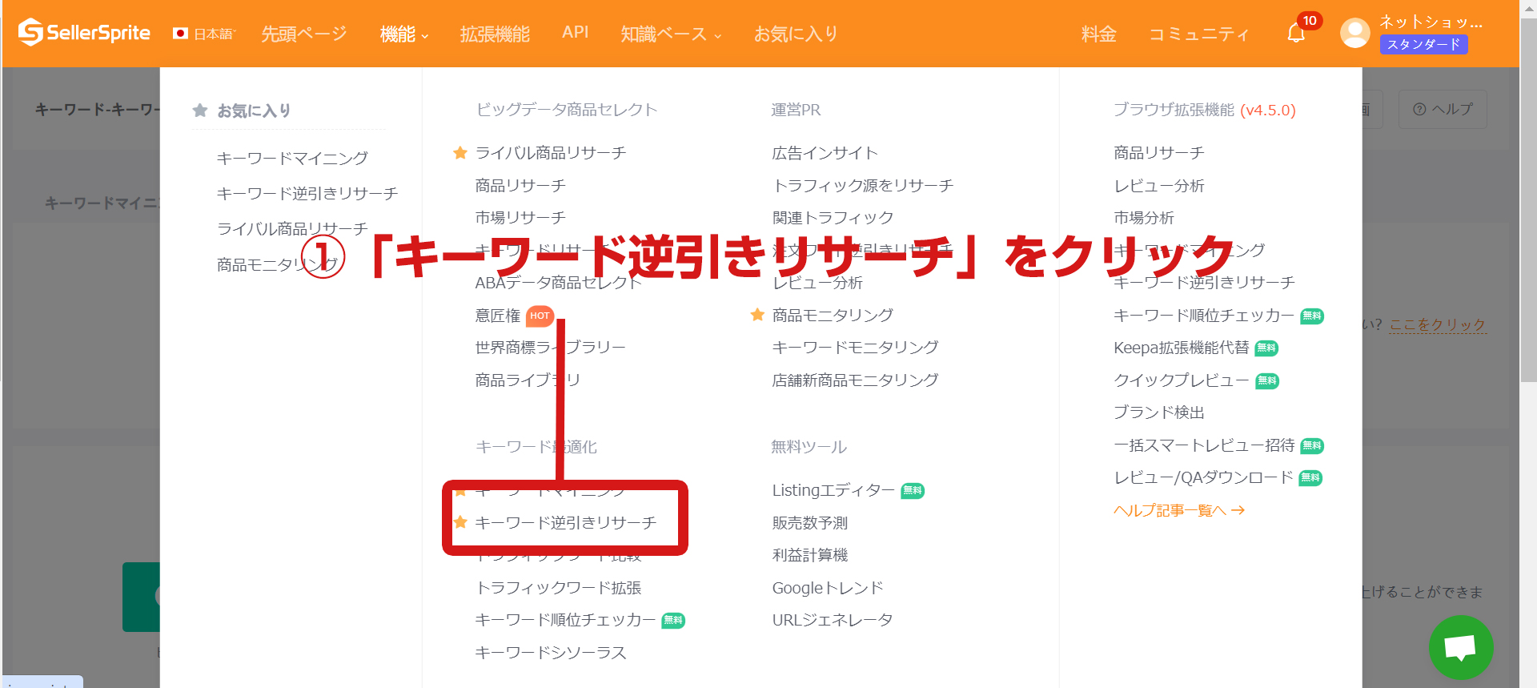The image size is (1537, 688).
Task: Expand the 知識ベース dropdown
Action: point(671,34)
